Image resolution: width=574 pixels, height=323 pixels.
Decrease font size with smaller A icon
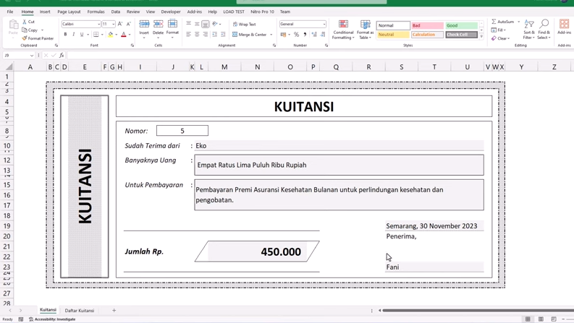(x=129, y=24)
